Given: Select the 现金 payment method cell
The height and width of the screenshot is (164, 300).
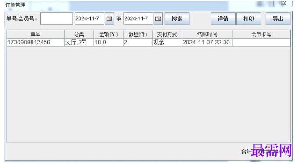Looking at the screenshot, I should pos(167,42).
